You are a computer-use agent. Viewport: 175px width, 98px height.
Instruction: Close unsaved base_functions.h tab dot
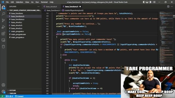click(80, 7)
